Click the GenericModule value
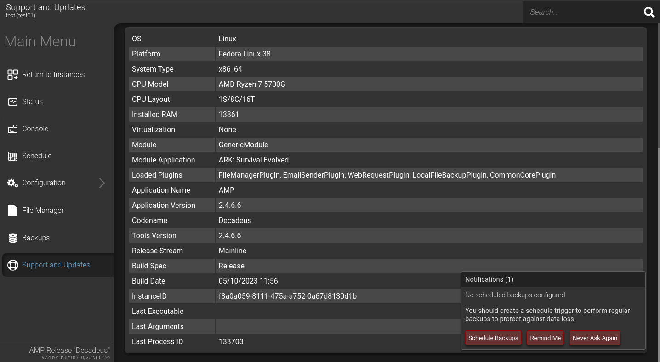Viewport: 660px width, 362px height. click(243, 145)
